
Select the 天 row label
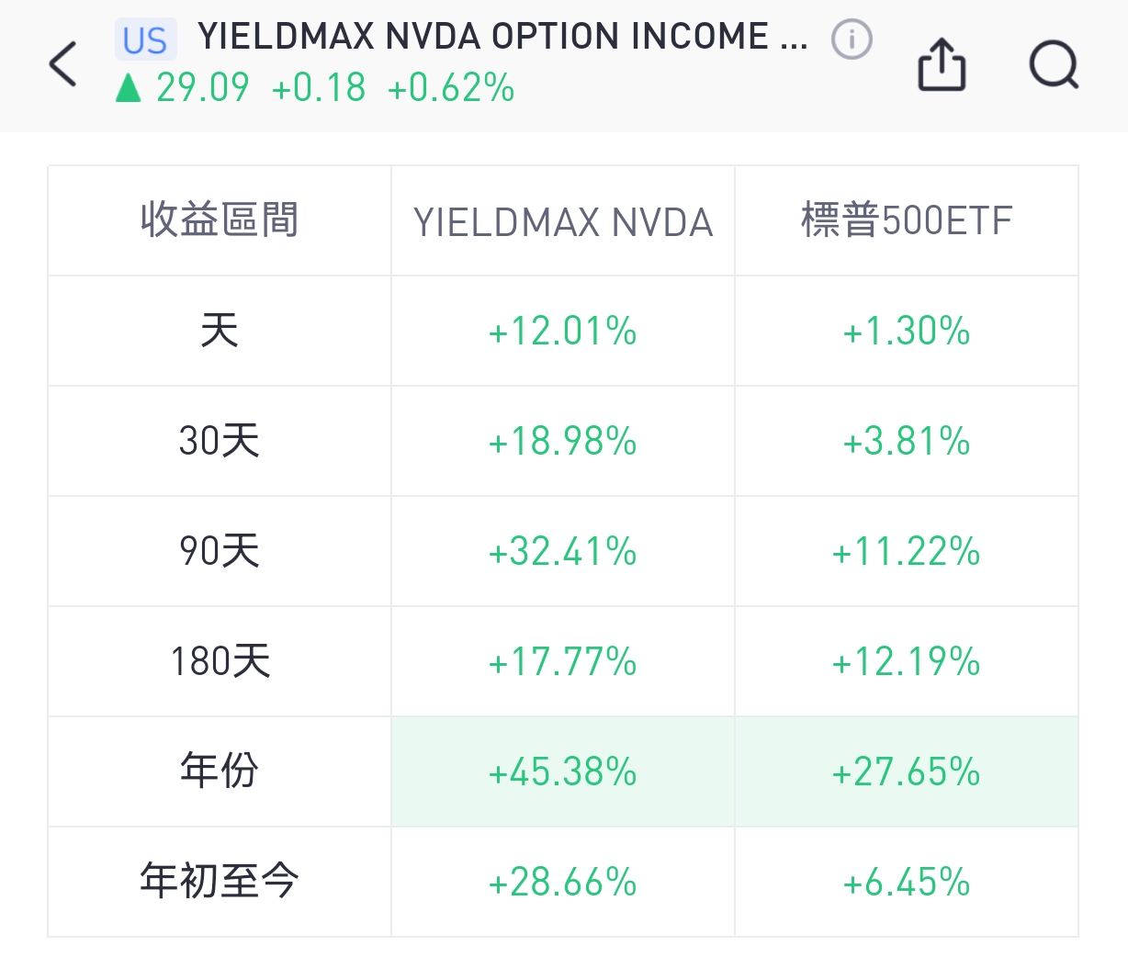[x=218, y=332]
